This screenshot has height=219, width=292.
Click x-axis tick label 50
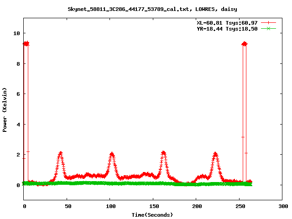[68, 206]
